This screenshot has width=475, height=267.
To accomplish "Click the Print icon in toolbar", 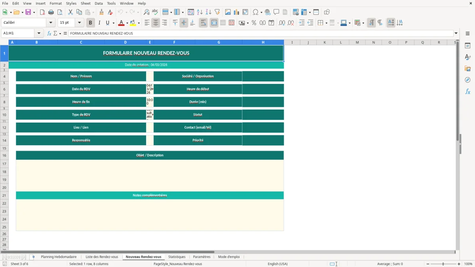I will tap(51, 12).
